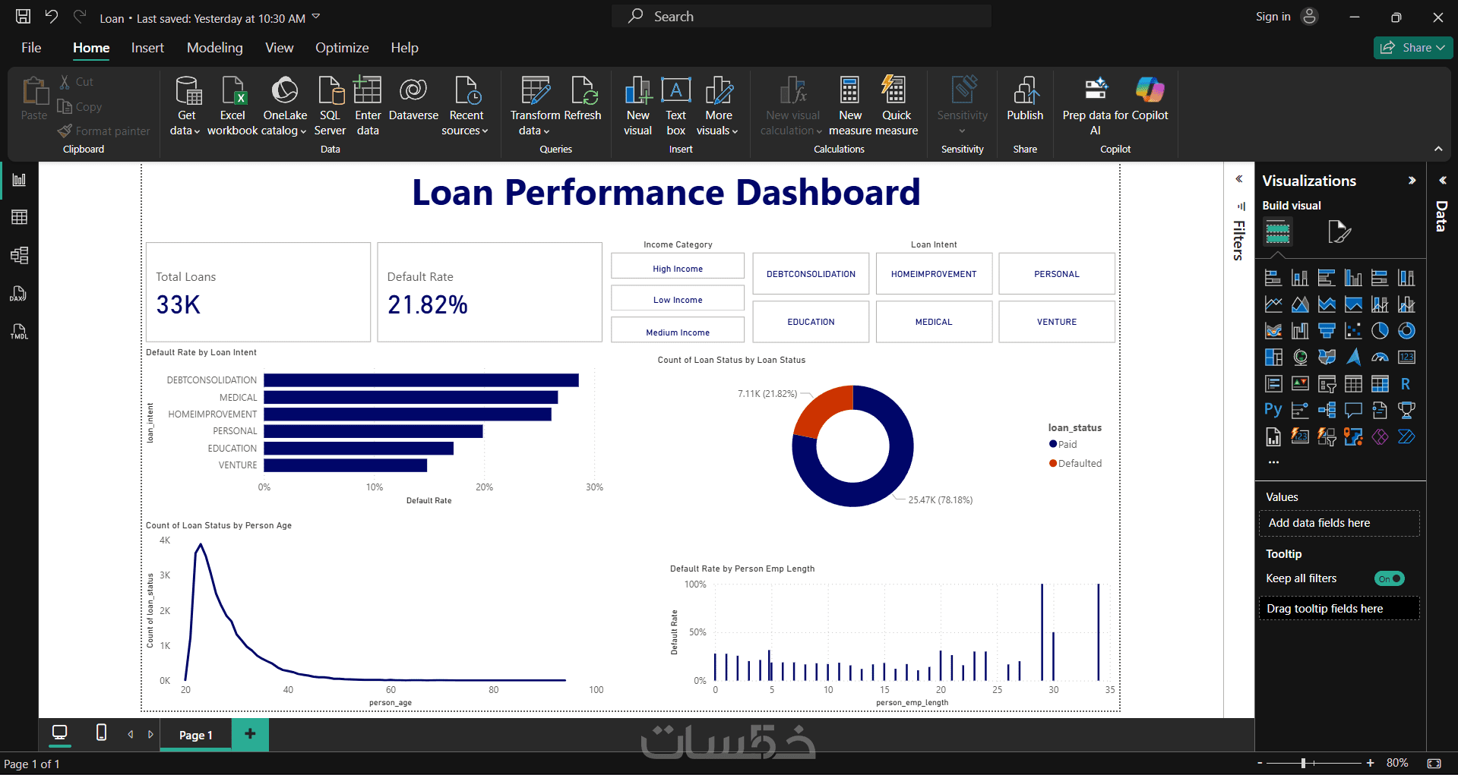Undo the last action
The height and width of the screenshot is (775, 1458).
[52, 17]
